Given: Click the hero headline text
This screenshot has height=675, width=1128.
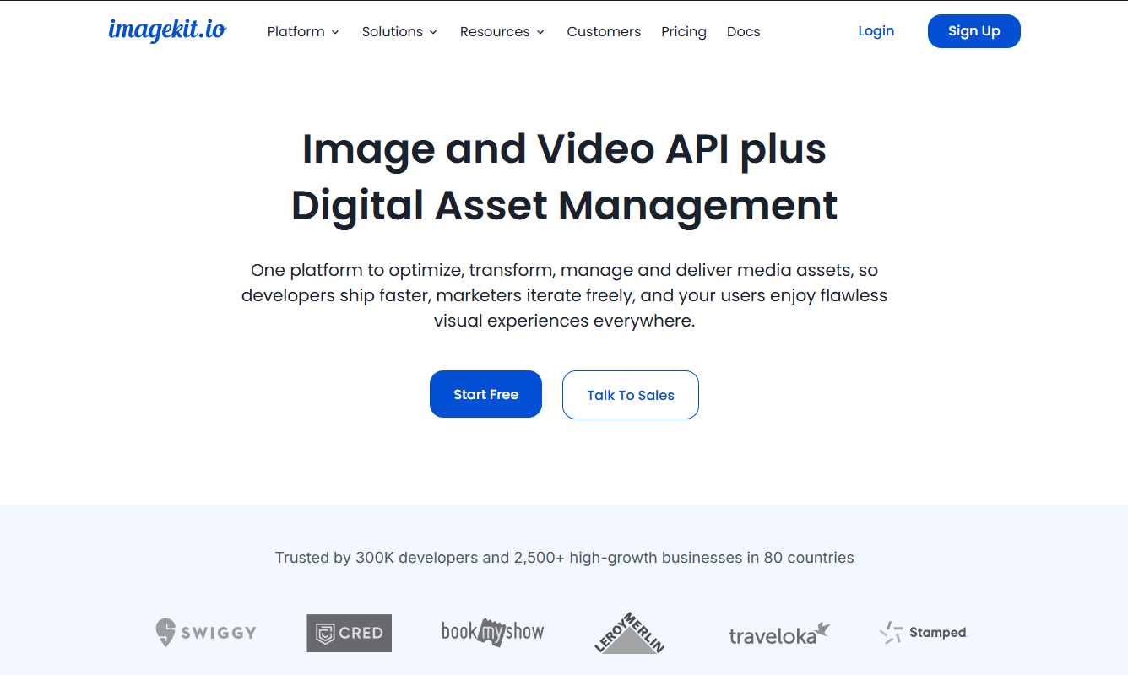Looking at the screenshot, I should (x=564, y=177).
